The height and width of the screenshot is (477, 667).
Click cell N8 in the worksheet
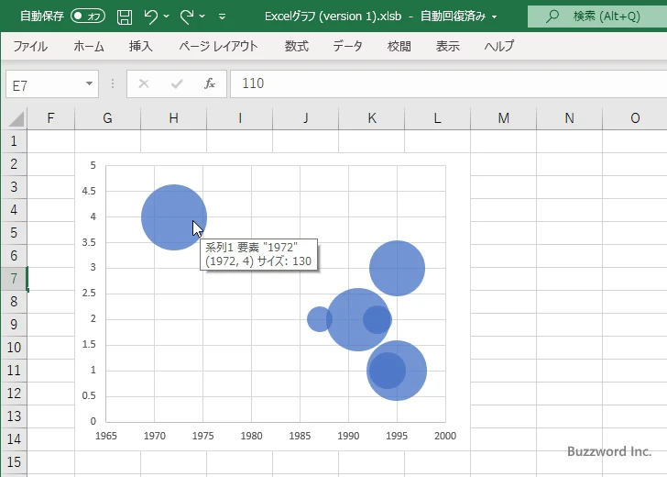(x=569, y=302)
